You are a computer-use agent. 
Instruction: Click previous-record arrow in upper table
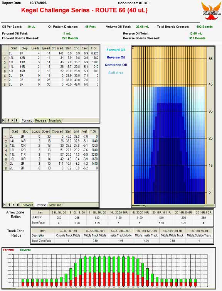coord(8,120)
